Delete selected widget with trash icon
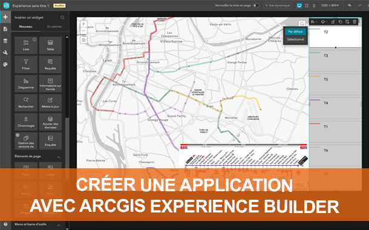The width and height of the screenshot is (369, 230). point(354,22)
